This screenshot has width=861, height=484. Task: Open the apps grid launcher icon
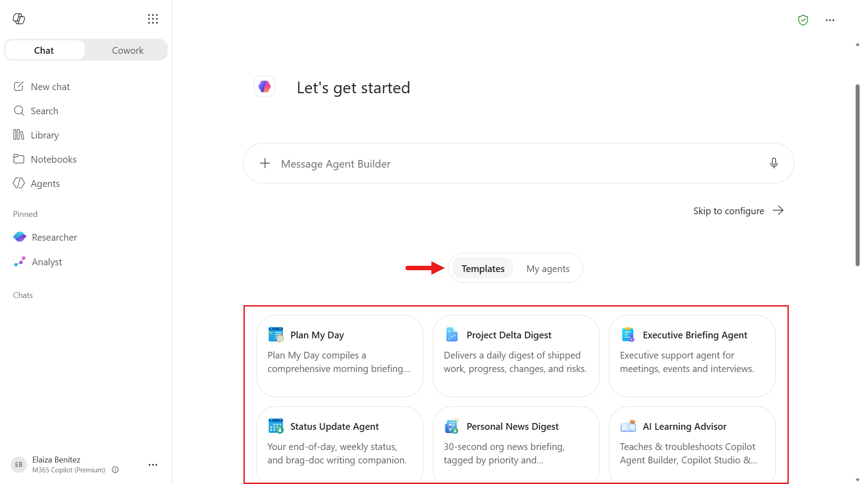(153, 19)
